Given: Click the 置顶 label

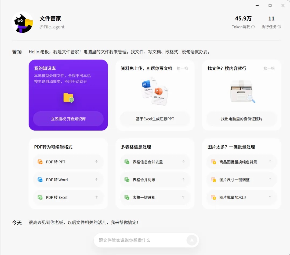Looking at the screenshot, I should coord(17,52).
